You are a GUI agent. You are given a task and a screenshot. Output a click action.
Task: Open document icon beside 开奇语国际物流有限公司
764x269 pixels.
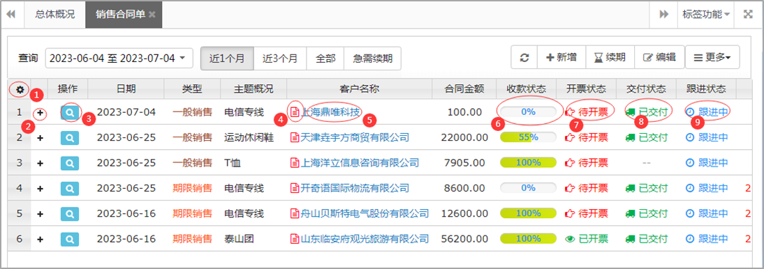(x=294, y=188)
